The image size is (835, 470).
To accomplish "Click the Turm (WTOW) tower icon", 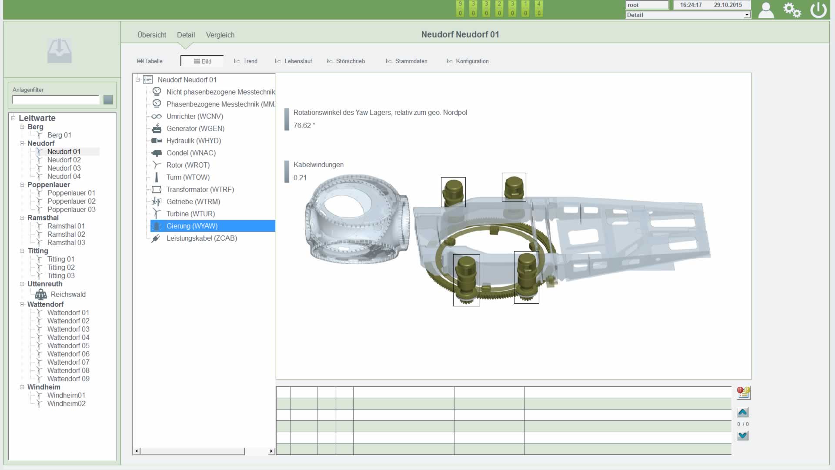I will click(x=157, y=177).
